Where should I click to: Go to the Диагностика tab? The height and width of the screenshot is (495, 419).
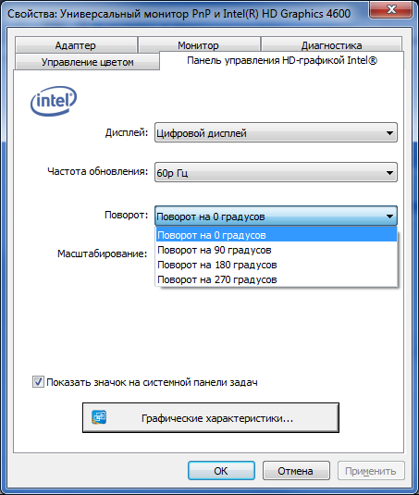click(x=332, y=45)
